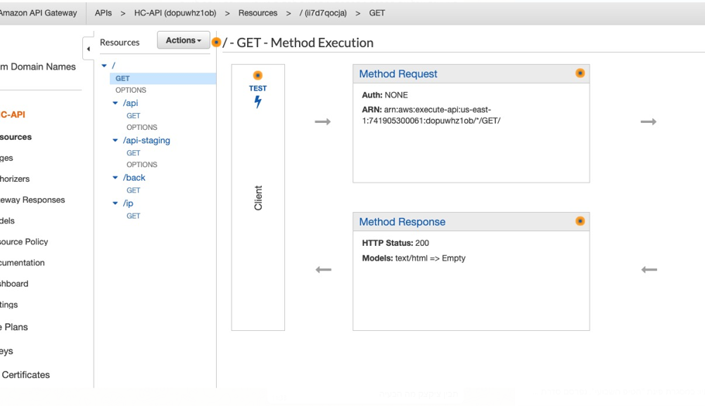705x406 pixels.
Task: Click the orange dot in Method Response header
Action: pyautogui.click(x=580, y=221)
